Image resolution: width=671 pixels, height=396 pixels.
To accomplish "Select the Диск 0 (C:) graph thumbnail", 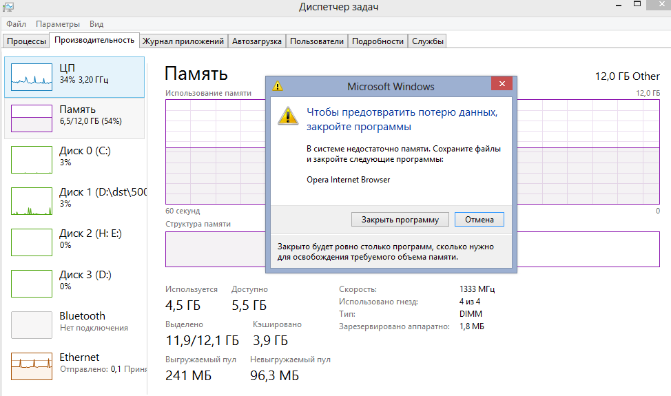I will pyautogui.click(x=32, y=160).
